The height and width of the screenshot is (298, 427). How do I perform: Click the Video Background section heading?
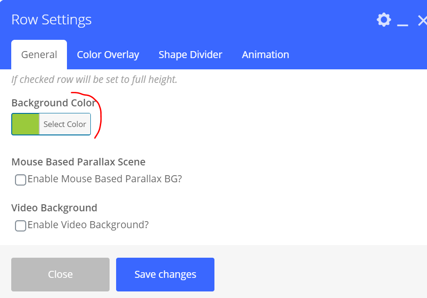[x=54, y=208]
